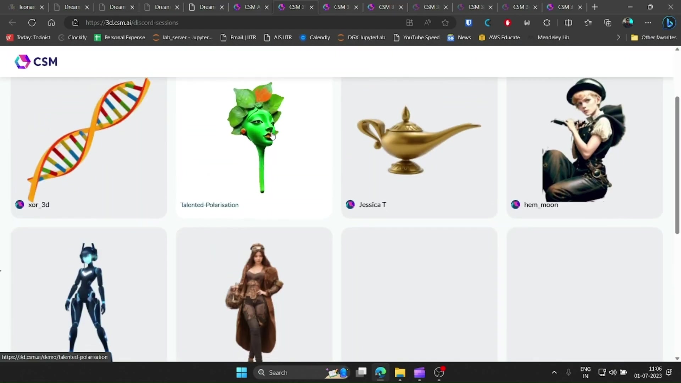Open the DGX JupyterLab bookmark
The height and width of the screenshot is (383, 681).
pos(367,37)
